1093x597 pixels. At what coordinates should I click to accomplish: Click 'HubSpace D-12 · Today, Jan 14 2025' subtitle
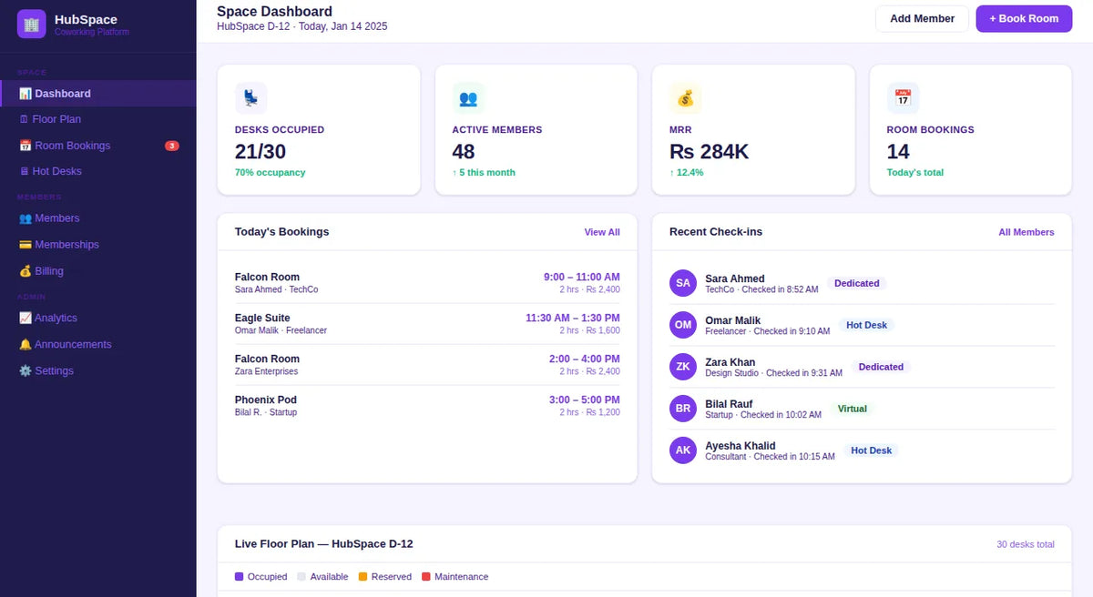tap(302, 26)
